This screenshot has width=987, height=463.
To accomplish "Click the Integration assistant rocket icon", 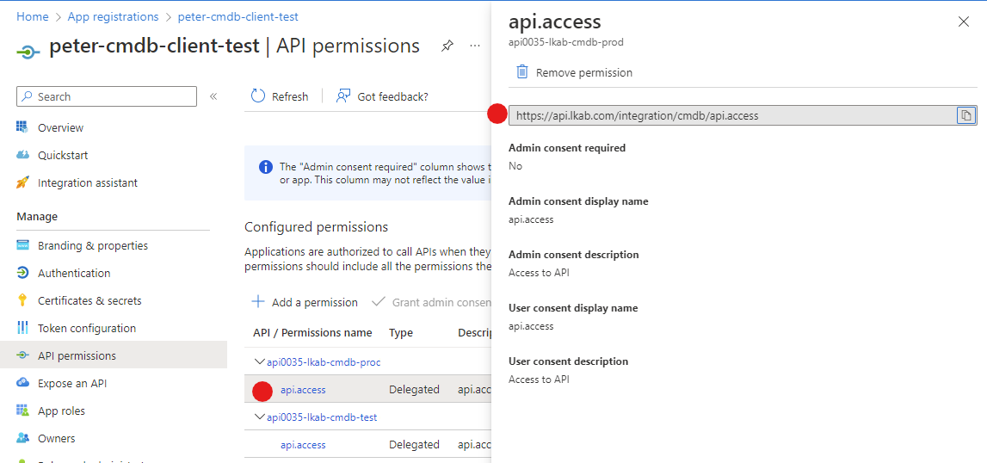I will pyautogui.click(x=23, y=182).
